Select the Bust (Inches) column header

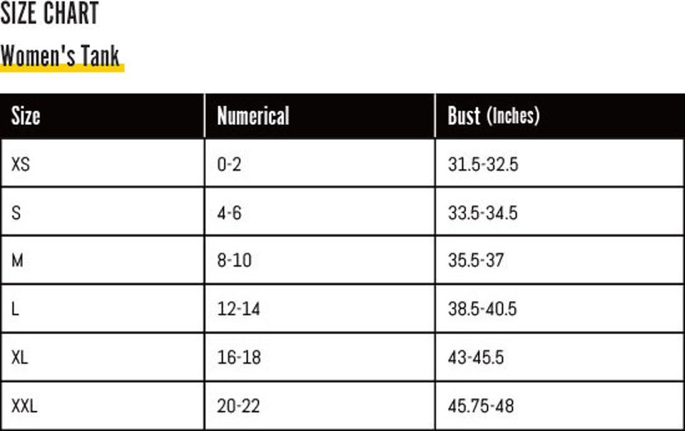493,116
